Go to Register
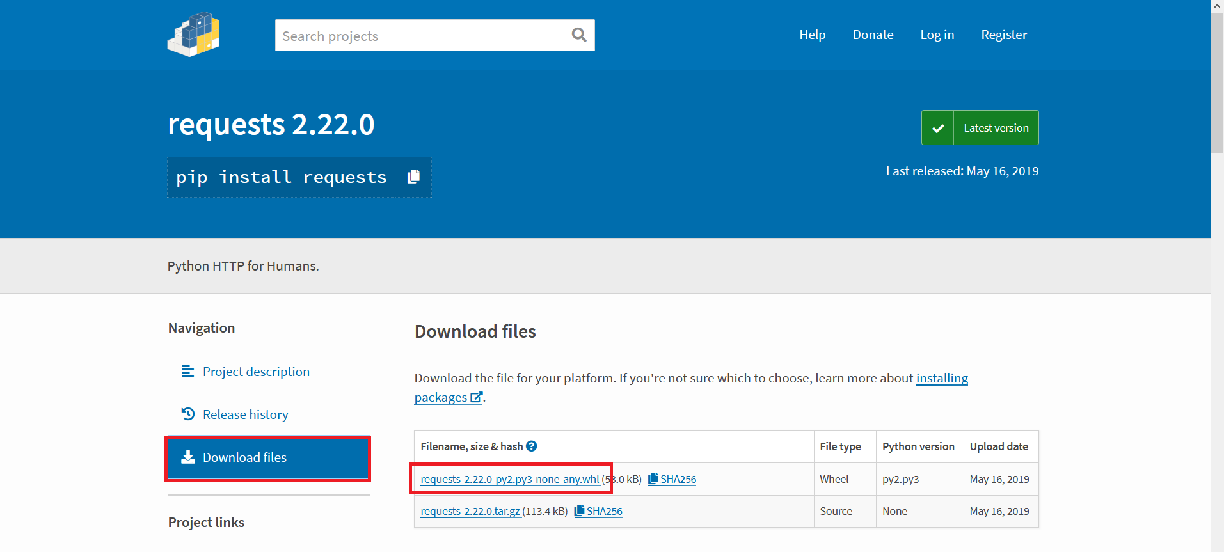 coord(1004,35)
